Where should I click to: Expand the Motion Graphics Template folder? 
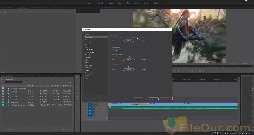click(x=6, y=89)
